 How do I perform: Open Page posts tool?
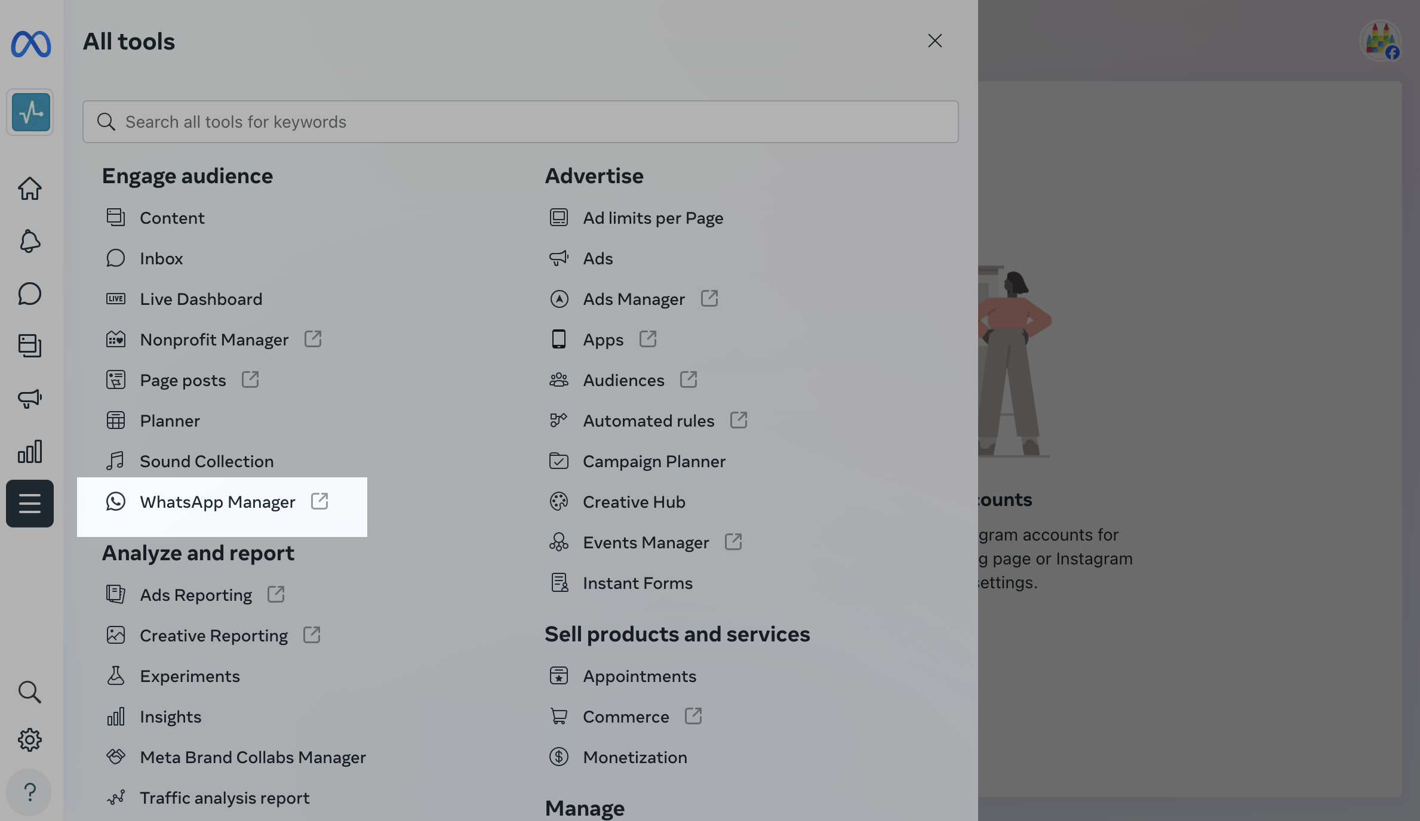(x=183, y=380)
